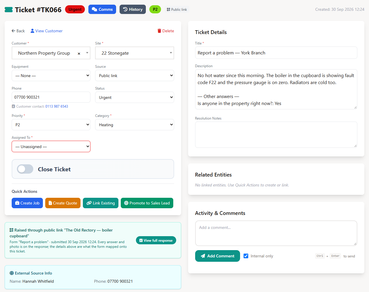Open the ticket History

[133, 9]
